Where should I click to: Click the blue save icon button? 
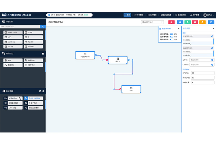tap(211, 22)
